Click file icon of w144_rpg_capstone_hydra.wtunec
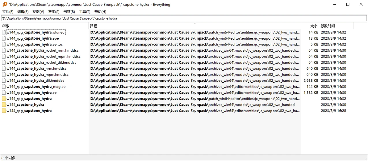The image size is (368, 161). click(4, 32)
